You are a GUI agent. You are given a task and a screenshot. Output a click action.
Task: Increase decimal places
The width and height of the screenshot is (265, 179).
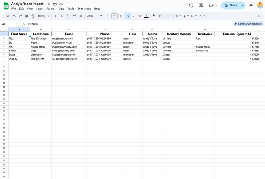pyautogui.click(x=74, y=16)
